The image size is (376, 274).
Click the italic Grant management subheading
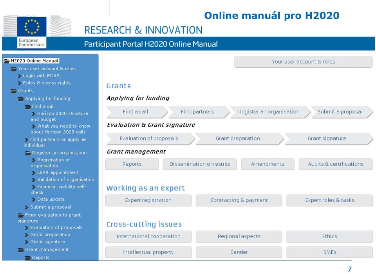[x=136, y=152]
